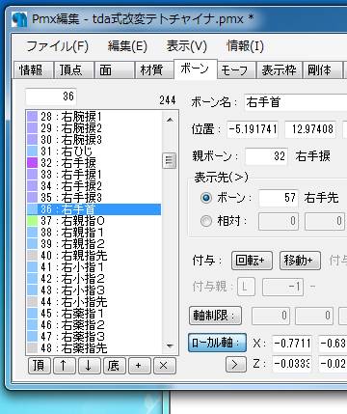
Task: Select bone 29 : 右腕捩2
Action: (93, 128)
